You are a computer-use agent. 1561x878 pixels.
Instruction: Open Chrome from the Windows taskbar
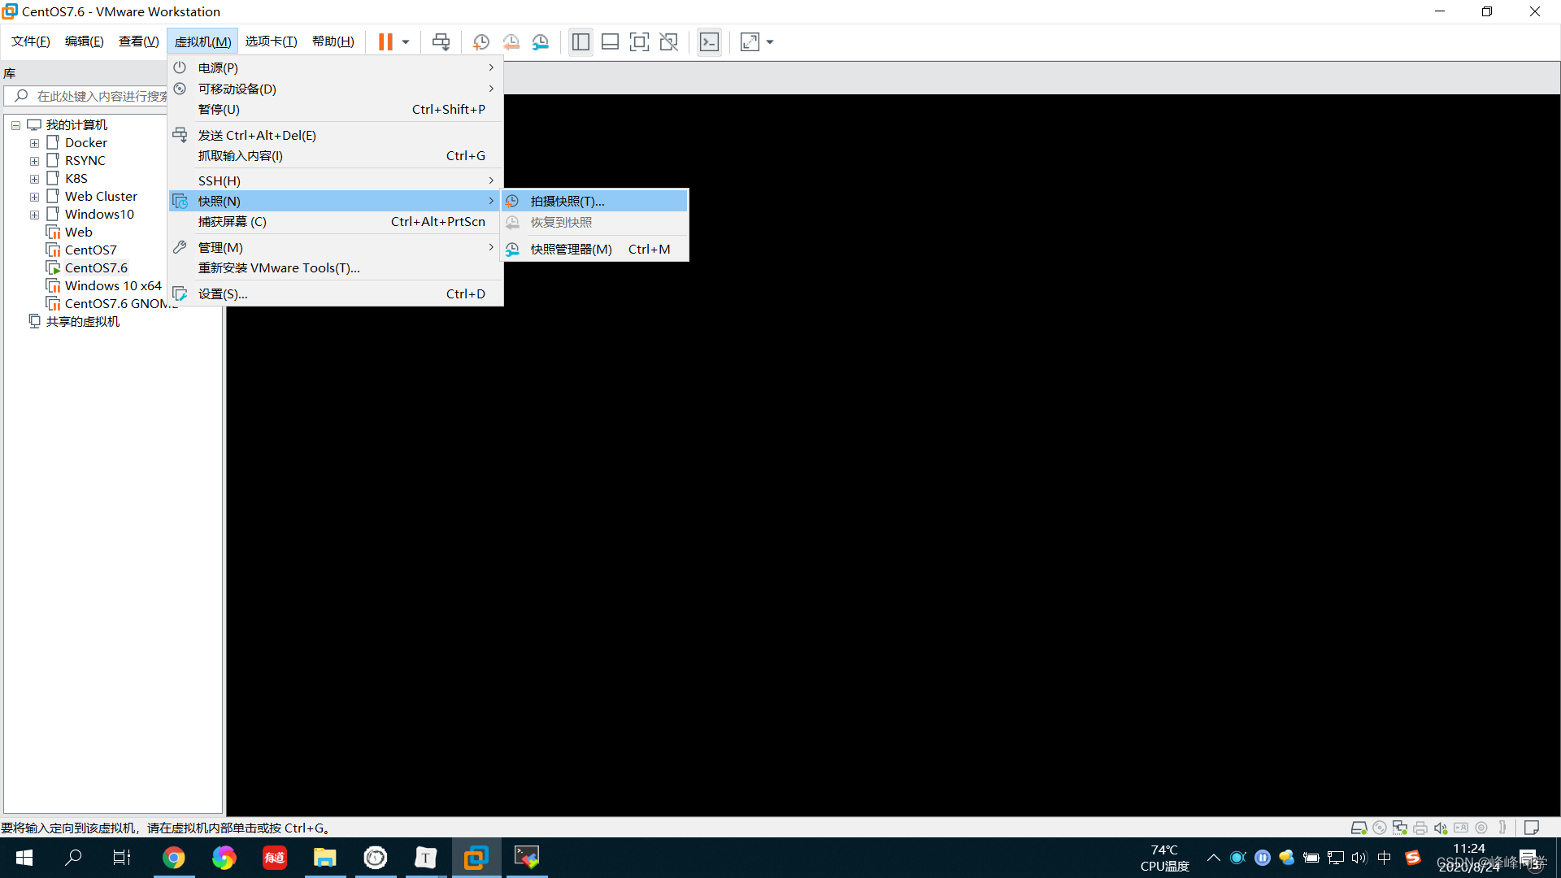point(173,858)
